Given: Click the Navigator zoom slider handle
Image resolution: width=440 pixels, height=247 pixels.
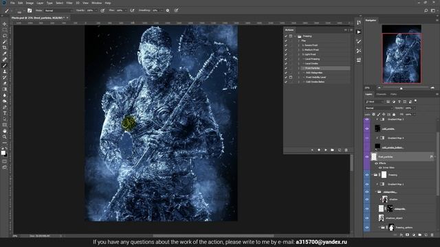Looking at the screenshot, I should 401,89.
